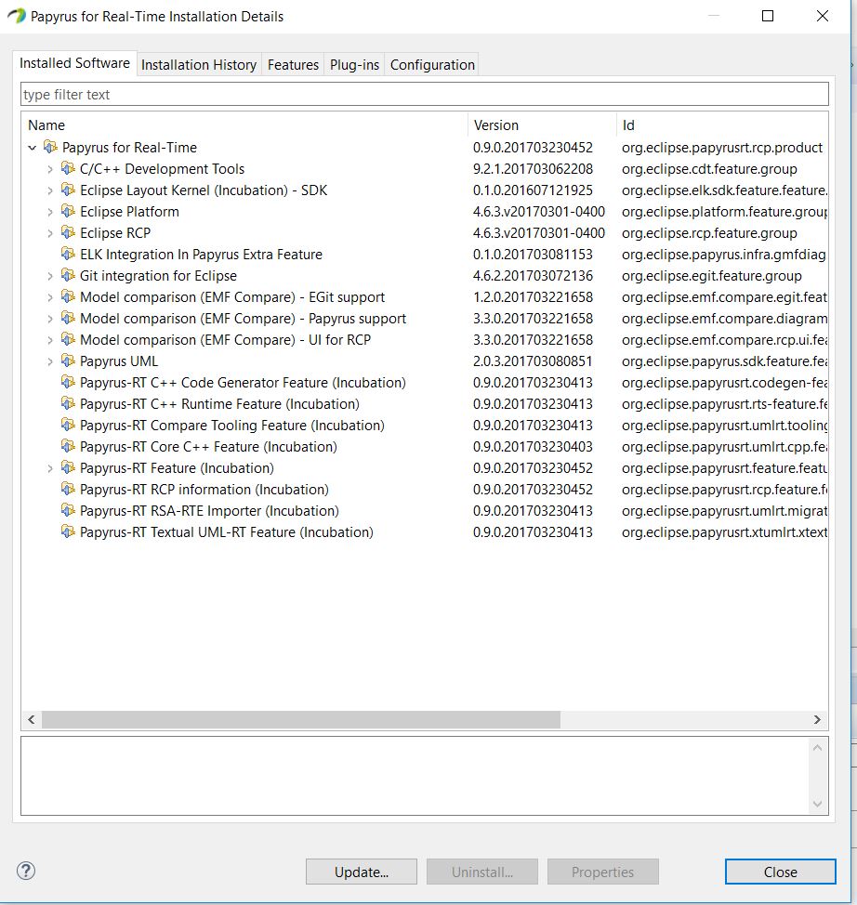This screenshot has width=857, height=905.
Task: Click the Papyrus-RT RCP information icon
Action: (x=68, y=489)
